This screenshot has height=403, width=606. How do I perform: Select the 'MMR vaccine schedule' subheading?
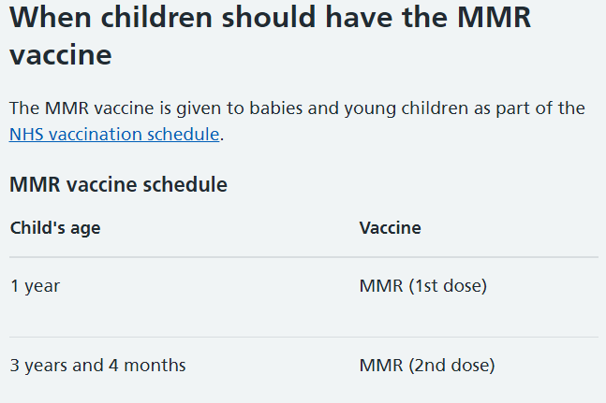tap(118, 184)
